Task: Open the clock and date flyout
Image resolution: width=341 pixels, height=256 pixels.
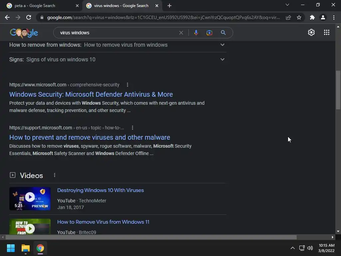Action: (326, 248)
